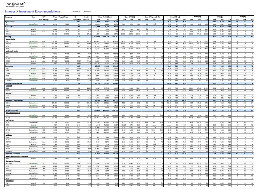Viewport: 257px width, 190px height.
Task: Click the Refineries subheading
Action: coord(10,120)
